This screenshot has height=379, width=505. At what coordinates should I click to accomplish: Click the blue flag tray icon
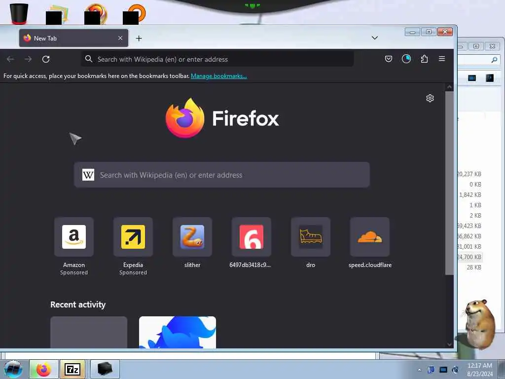[x=431, y=370]
